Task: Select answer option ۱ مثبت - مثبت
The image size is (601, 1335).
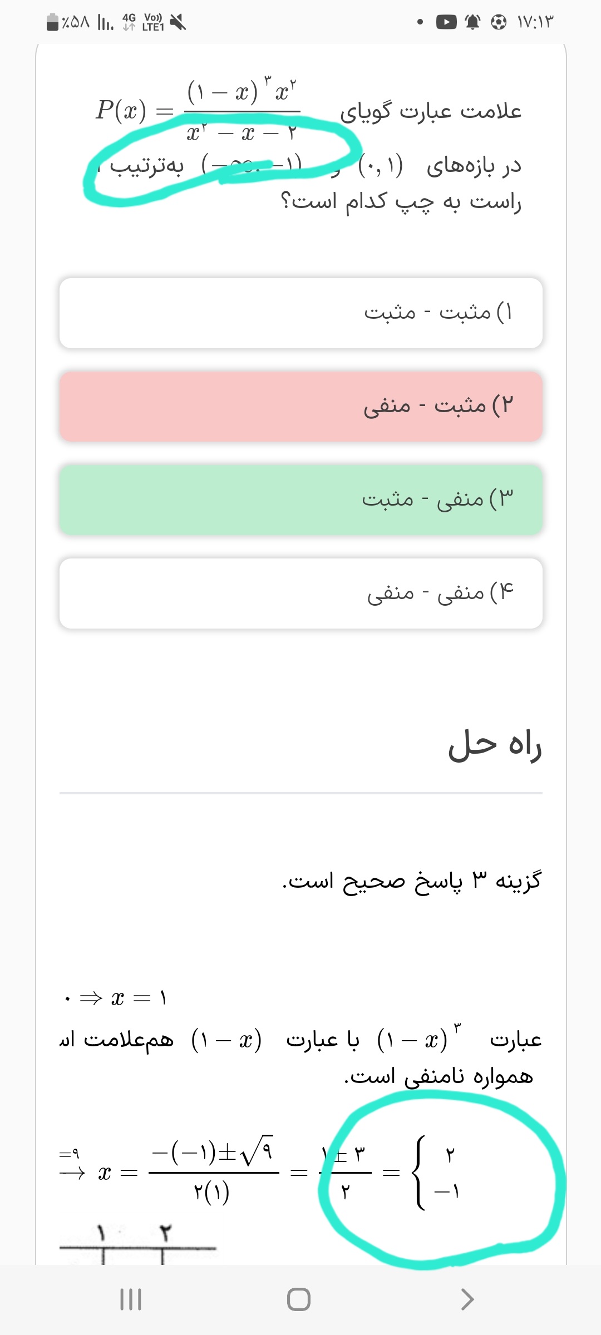Action: [300, 313]
